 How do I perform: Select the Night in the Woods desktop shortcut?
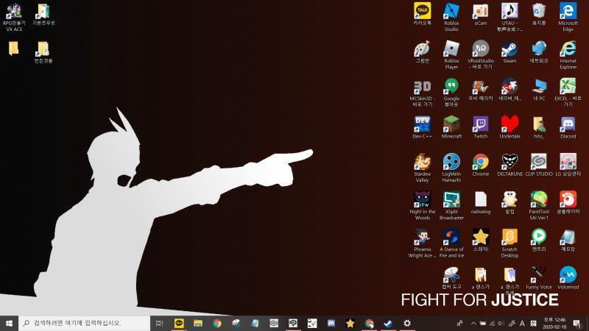click(x=422, y=206)
